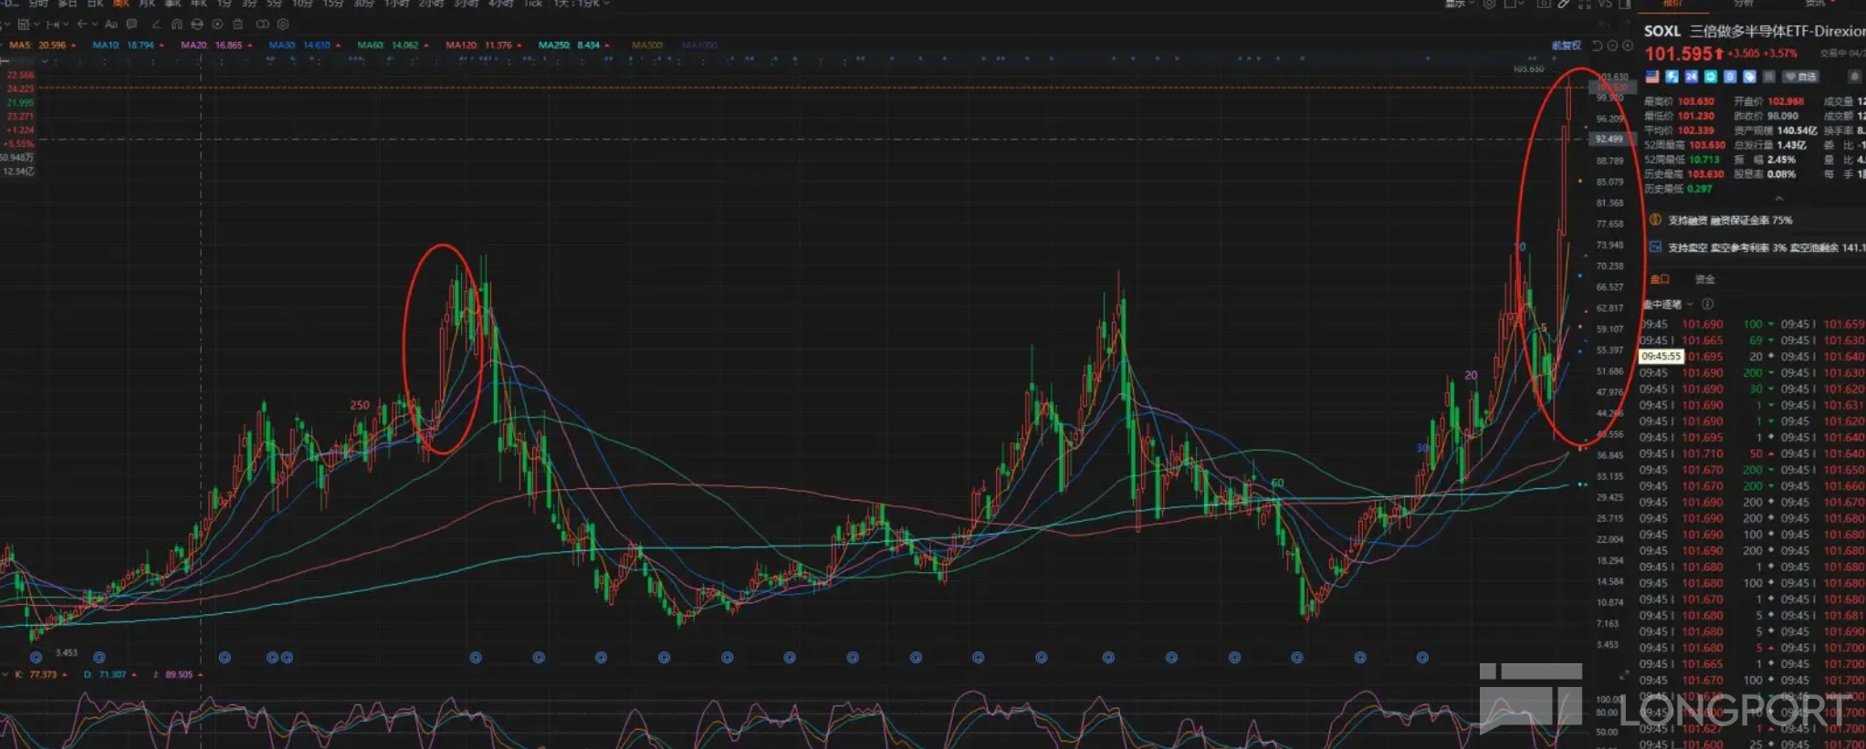1866x749 pixels.
Task: Select the 30分 timeframe
Action: coord(363,4)
